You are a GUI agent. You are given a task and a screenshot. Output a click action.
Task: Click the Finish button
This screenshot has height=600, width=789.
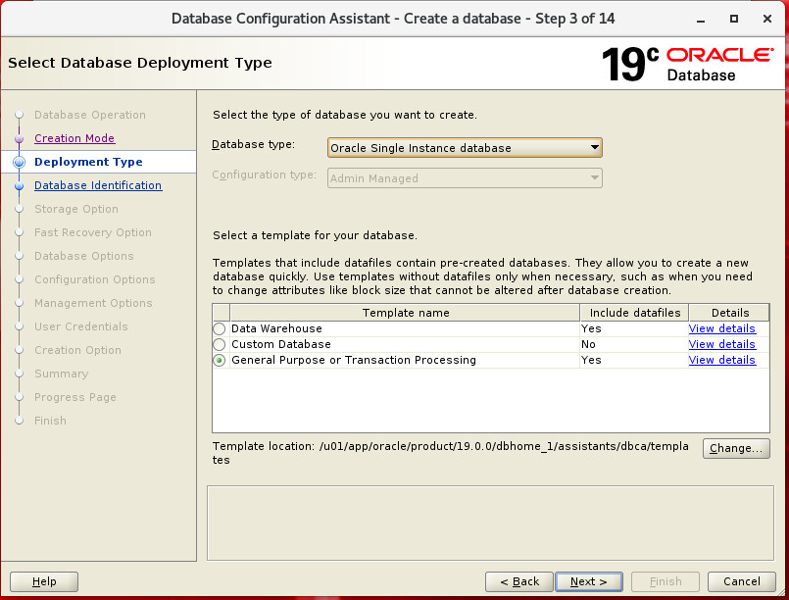[x=666, y=581]
